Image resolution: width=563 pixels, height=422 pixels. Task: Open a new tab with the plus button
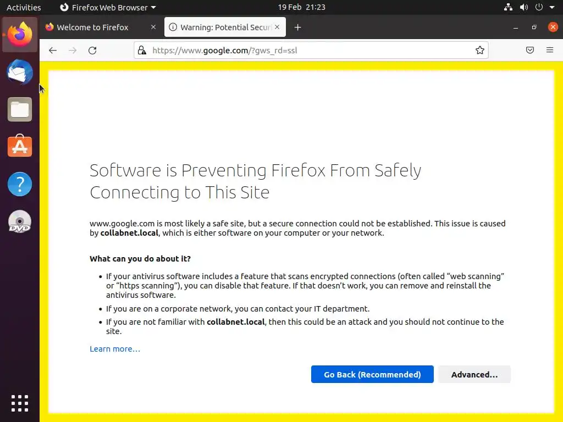297,27
